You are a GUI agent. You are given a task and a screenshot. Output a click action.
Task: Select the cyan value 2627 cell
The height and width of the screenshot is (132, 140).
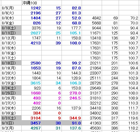tap(31, 33)
